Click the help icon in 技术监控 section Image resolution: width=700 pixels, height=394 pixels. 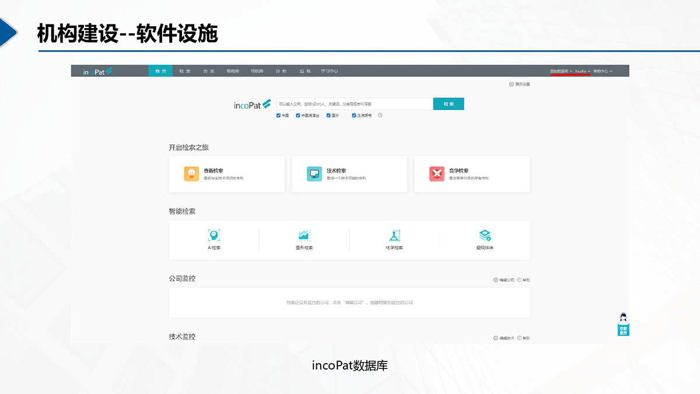[519, 338]
